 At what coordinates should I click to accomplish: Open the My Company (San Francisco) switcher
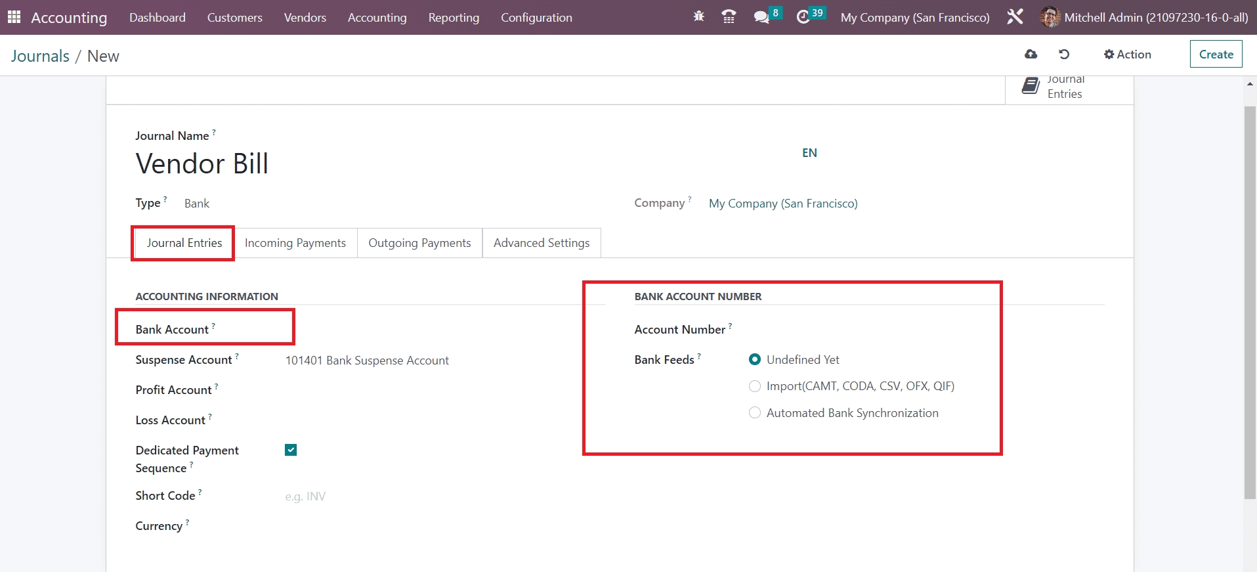pos(915,18)
